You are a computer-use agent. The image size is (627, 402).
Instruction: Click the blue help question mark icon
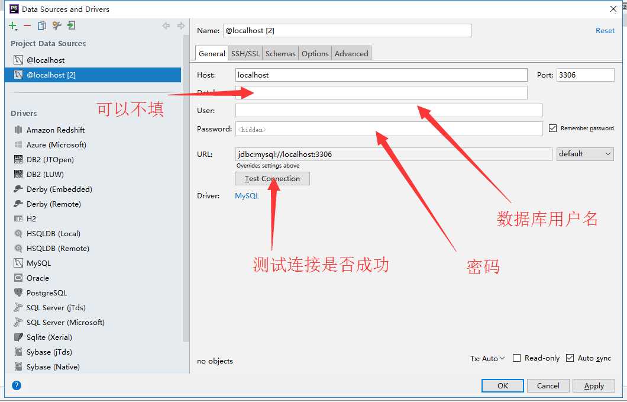17,385
